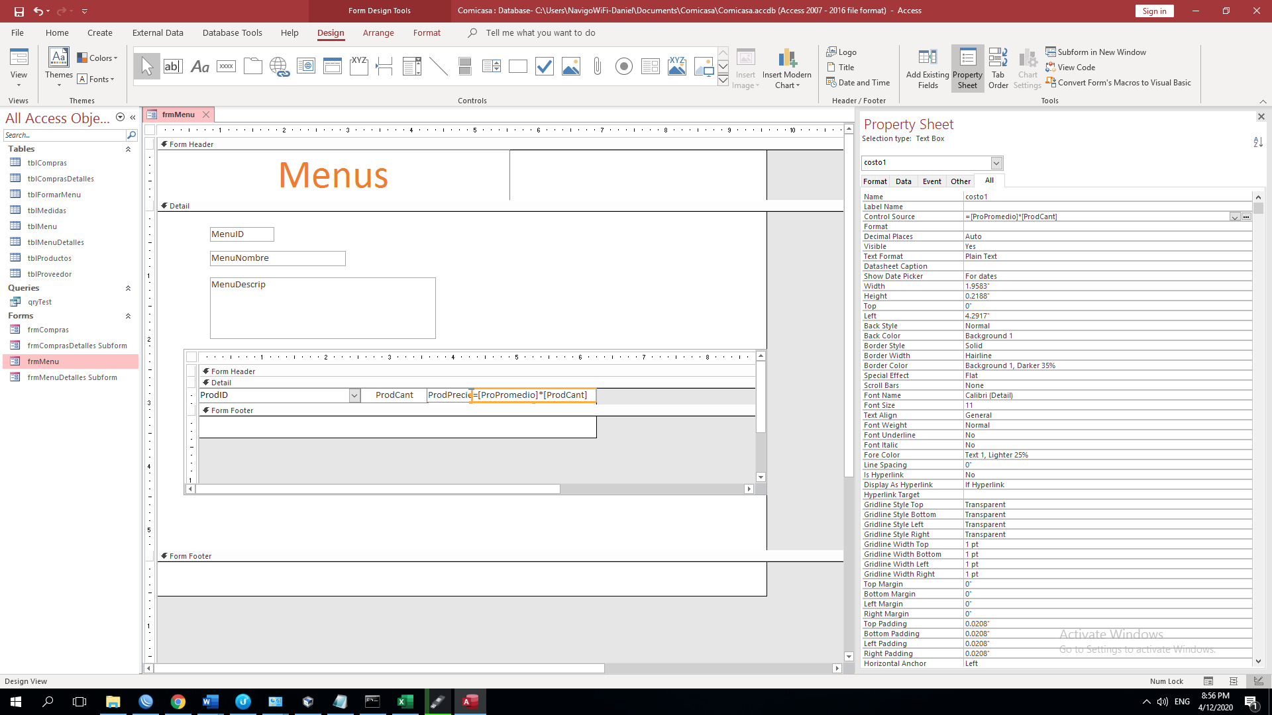
Task: Open the costo1 object selector combo box
Action: tap(996, 163)
